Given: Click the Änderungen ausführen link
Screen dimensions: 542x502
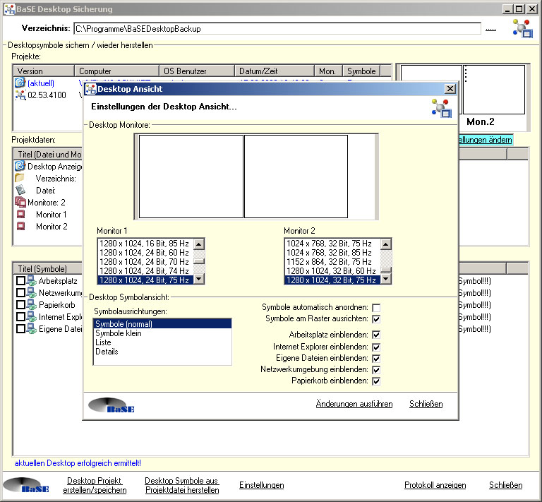Looking at the screenshot, I should pos(354,404).
